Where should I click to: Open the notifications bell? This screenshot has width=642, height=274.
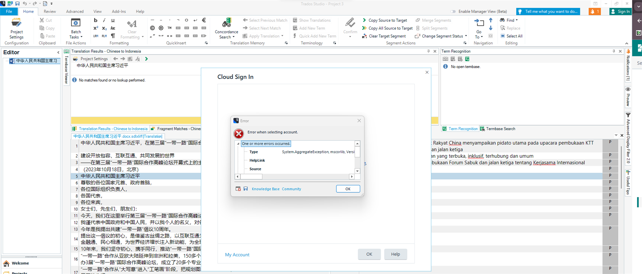[x=595, y=11]
